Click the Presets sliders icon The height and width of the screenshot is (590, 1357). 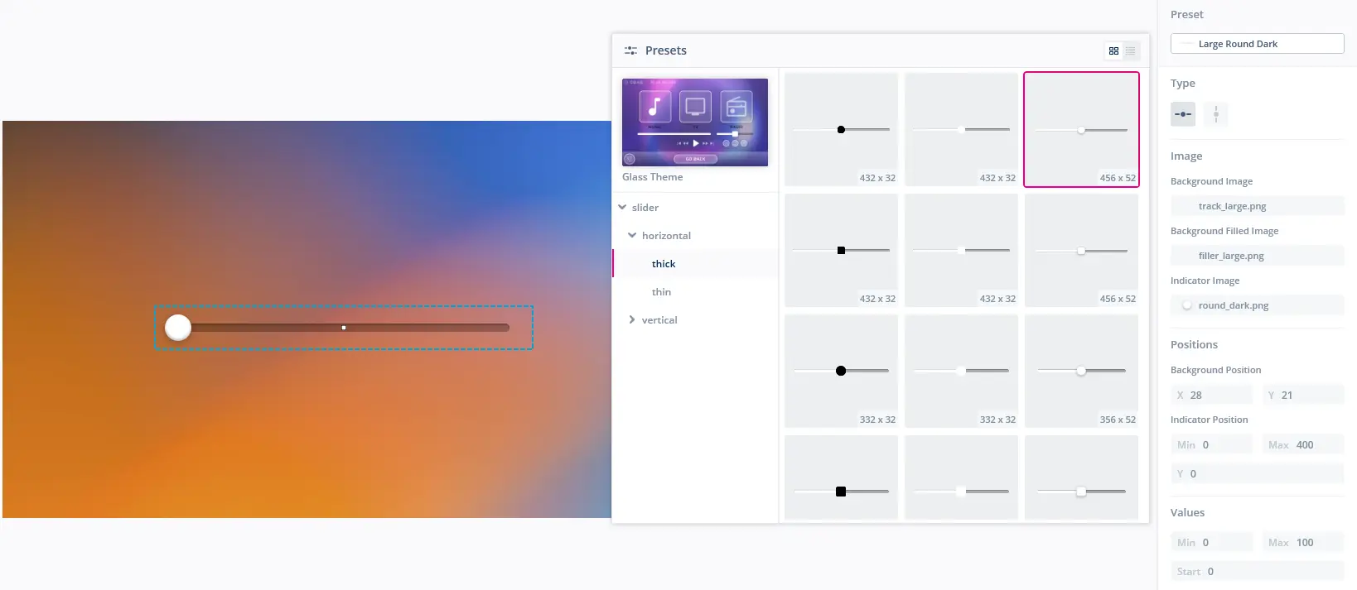pos(630,50)
